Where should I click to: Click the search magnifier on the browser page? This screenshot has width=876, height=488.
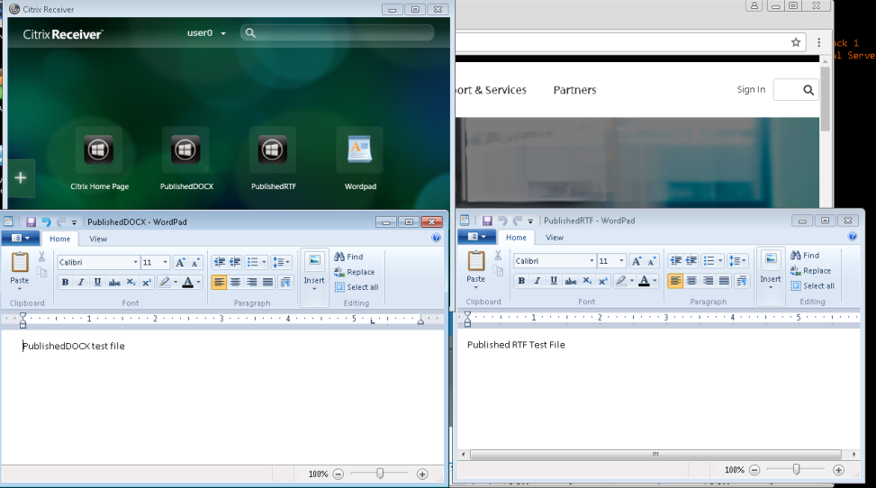(x=808, y=90)
